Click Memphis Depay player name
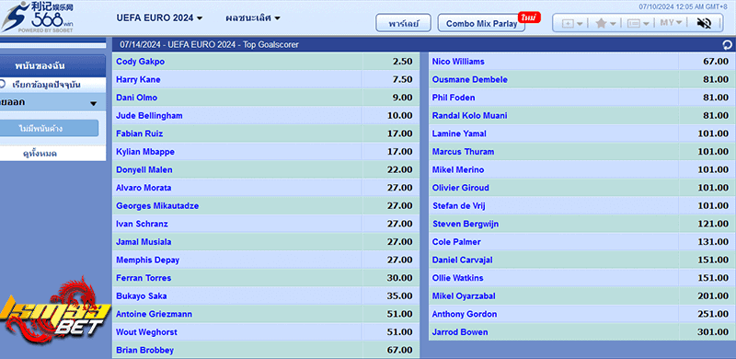Image resolution: width=736 pixels, height=359 pixels. [147, 260]
